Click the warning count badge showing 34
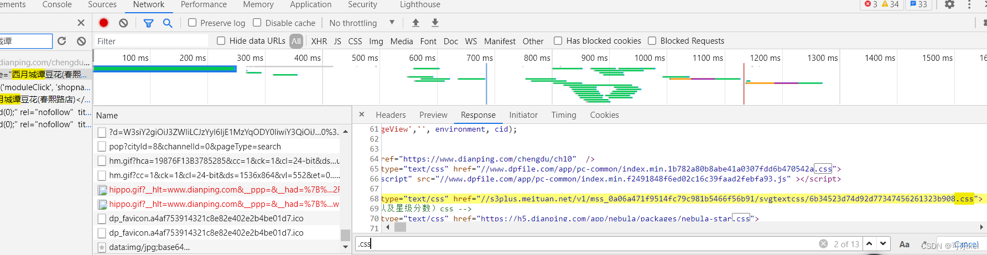This screenshot has width=987, height=255. tap(890, 4)
